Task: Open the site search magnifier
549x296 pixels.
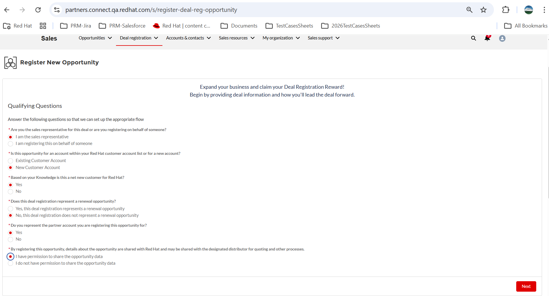Action: (x=474, y=38)
